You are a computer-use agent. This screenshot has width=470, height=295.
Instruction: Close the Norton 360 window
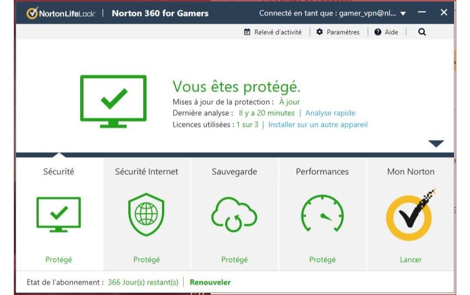[444, 12]
